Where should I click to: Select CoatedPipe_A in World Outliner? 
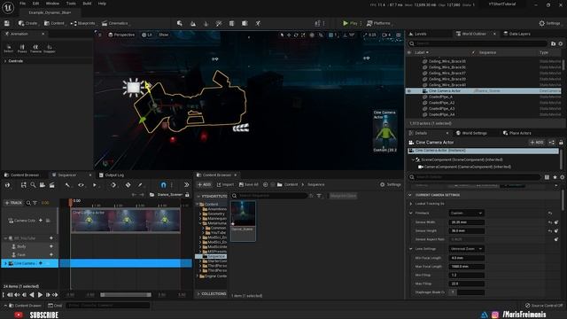[440, 97]
